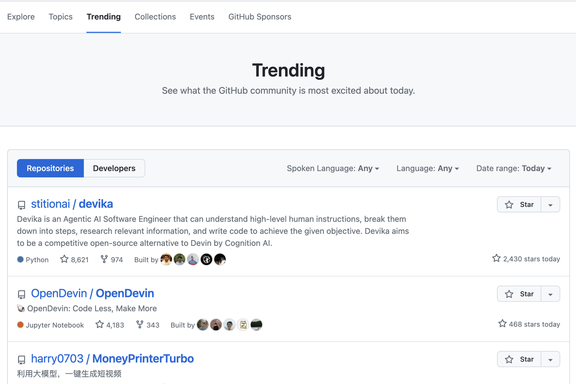View devika's 974 forks
The width and height of the screenshot is (576, 384).
click(112, 260)
